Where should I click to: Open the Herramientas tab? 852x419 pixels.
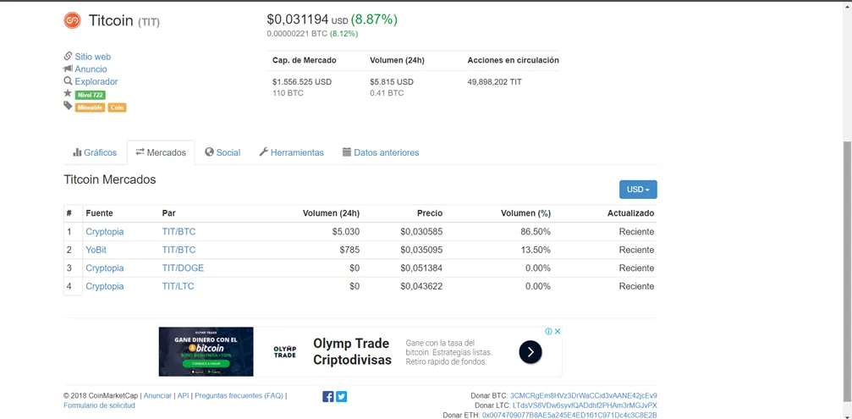click(x=291, y=152)
